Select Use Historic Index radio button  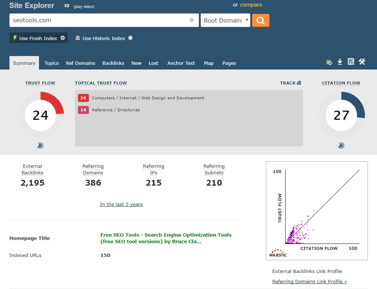tap(130, 38)
